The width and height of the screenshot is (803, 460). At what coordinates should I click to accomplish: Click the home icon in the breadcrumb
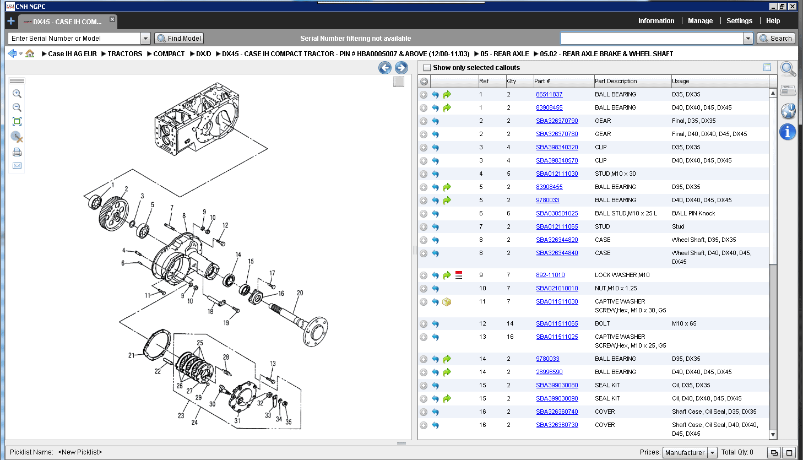tap(30, 54)
